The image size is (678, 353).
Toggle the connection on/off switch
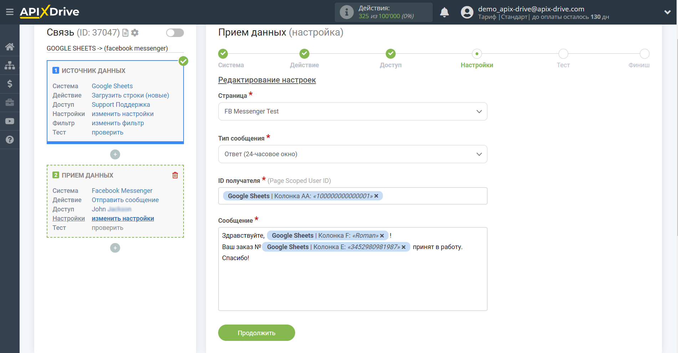coord(175,33)
